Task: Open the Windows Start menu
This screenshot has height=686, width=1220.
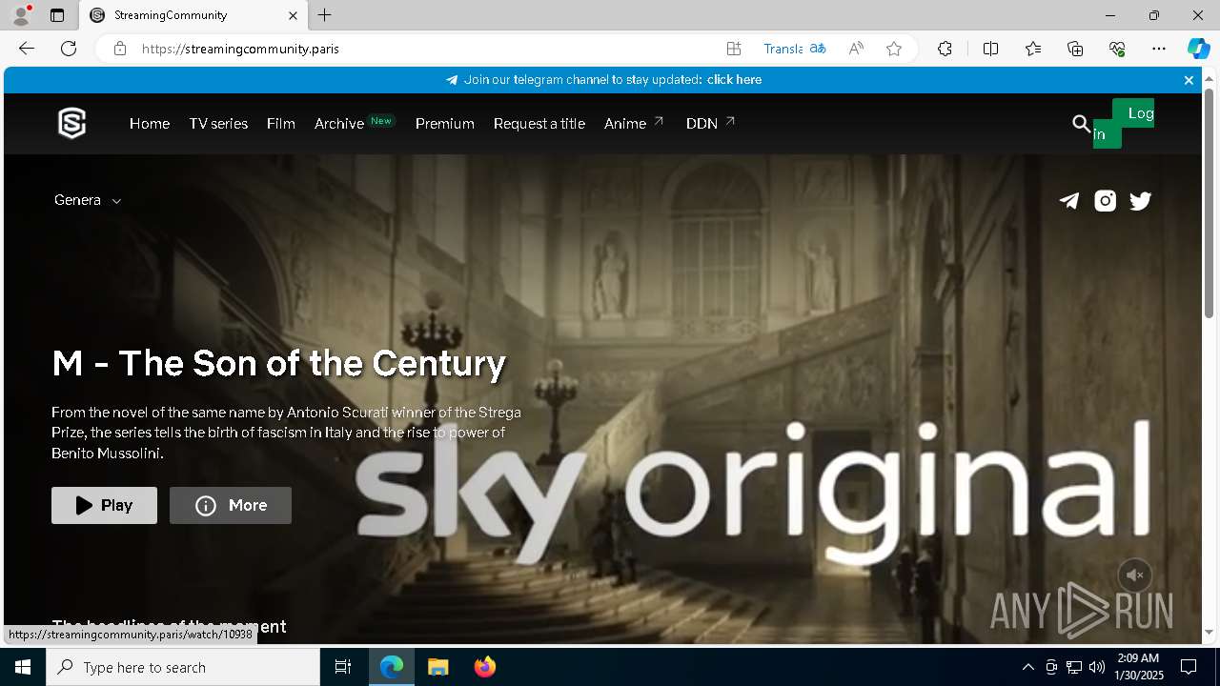Action: click(x=23, y=667)
